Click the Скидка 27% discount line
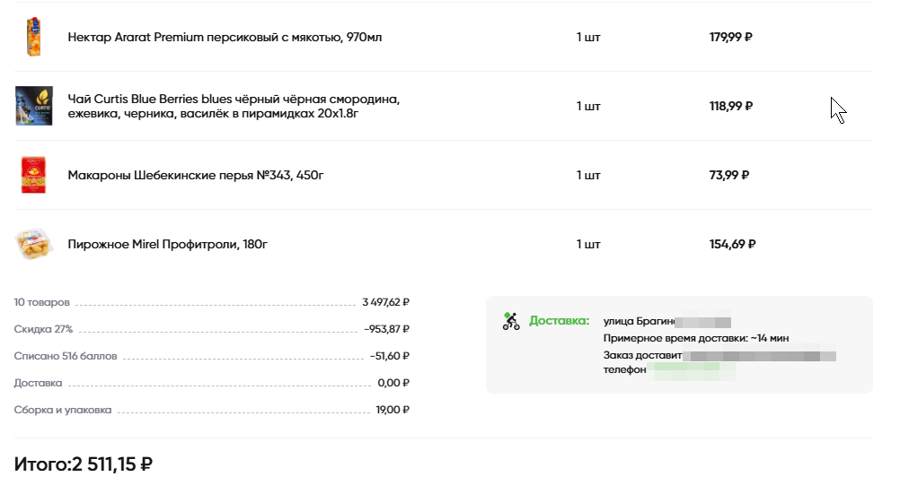The image size is (900, 494). pyautogui.click(x=211, y=329)
